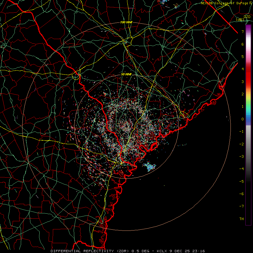Click the "-2" value on the scale

(x=241, y=144)
